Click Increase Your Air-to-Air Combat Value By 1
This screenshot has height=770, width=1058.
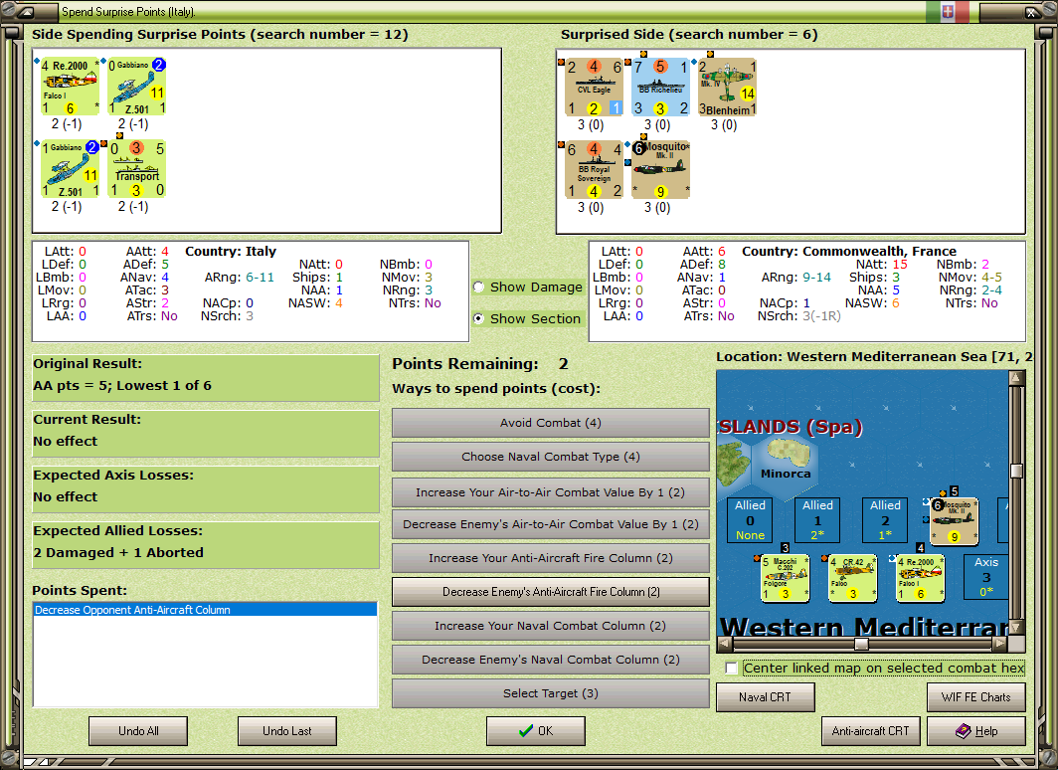click(550, 492)
